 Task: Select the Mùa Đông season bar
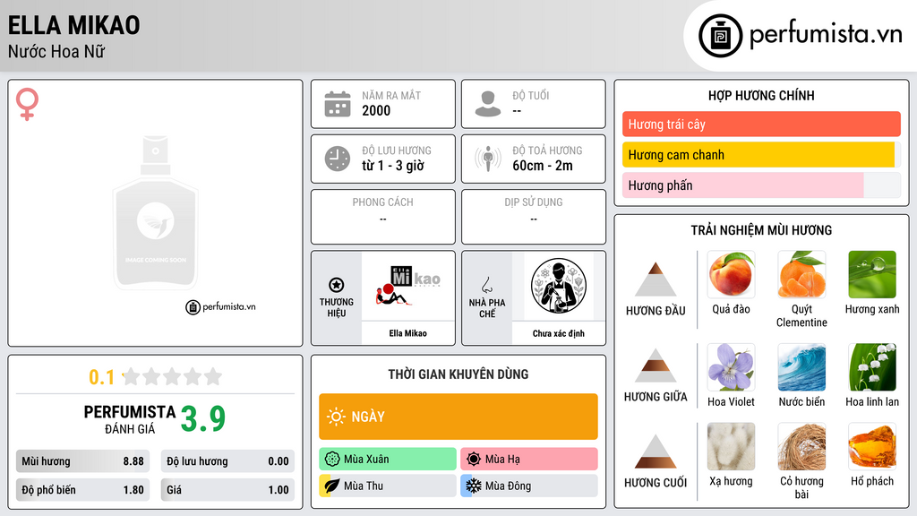pos(529,486)
